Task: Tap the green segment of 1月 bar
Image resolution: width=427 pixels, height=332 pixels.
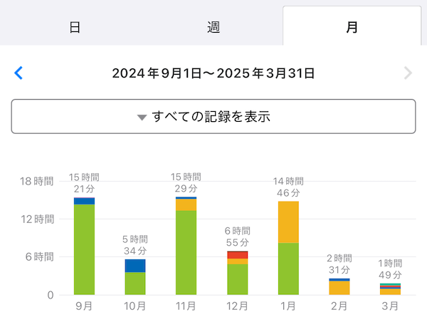Action: point(288,269)
